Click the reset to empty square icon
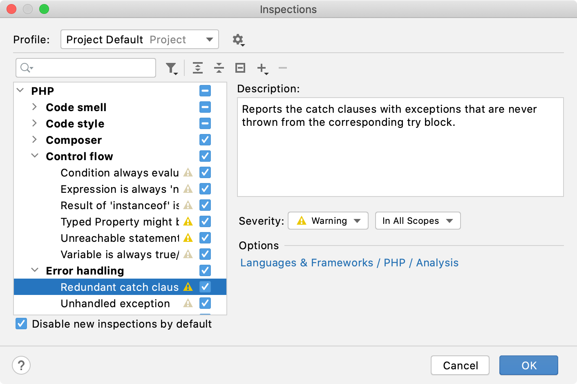The image size is (577, 384). click(x=240, y=68)
